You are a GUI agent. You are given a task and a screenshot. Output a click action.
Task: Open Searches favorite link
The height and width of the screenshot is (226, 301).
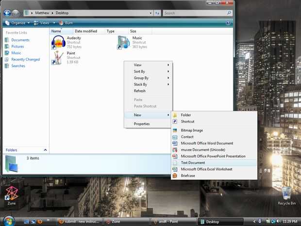(x=18, y=66)
